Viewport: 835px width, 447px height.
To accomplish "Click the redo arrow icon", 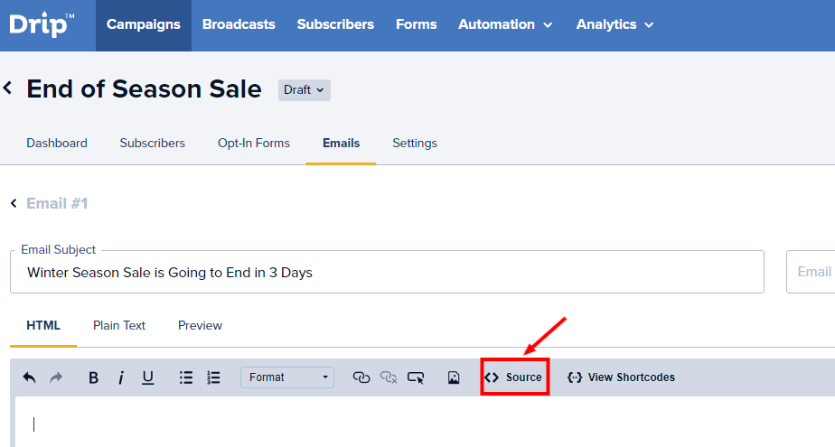I will coord(56,377).
